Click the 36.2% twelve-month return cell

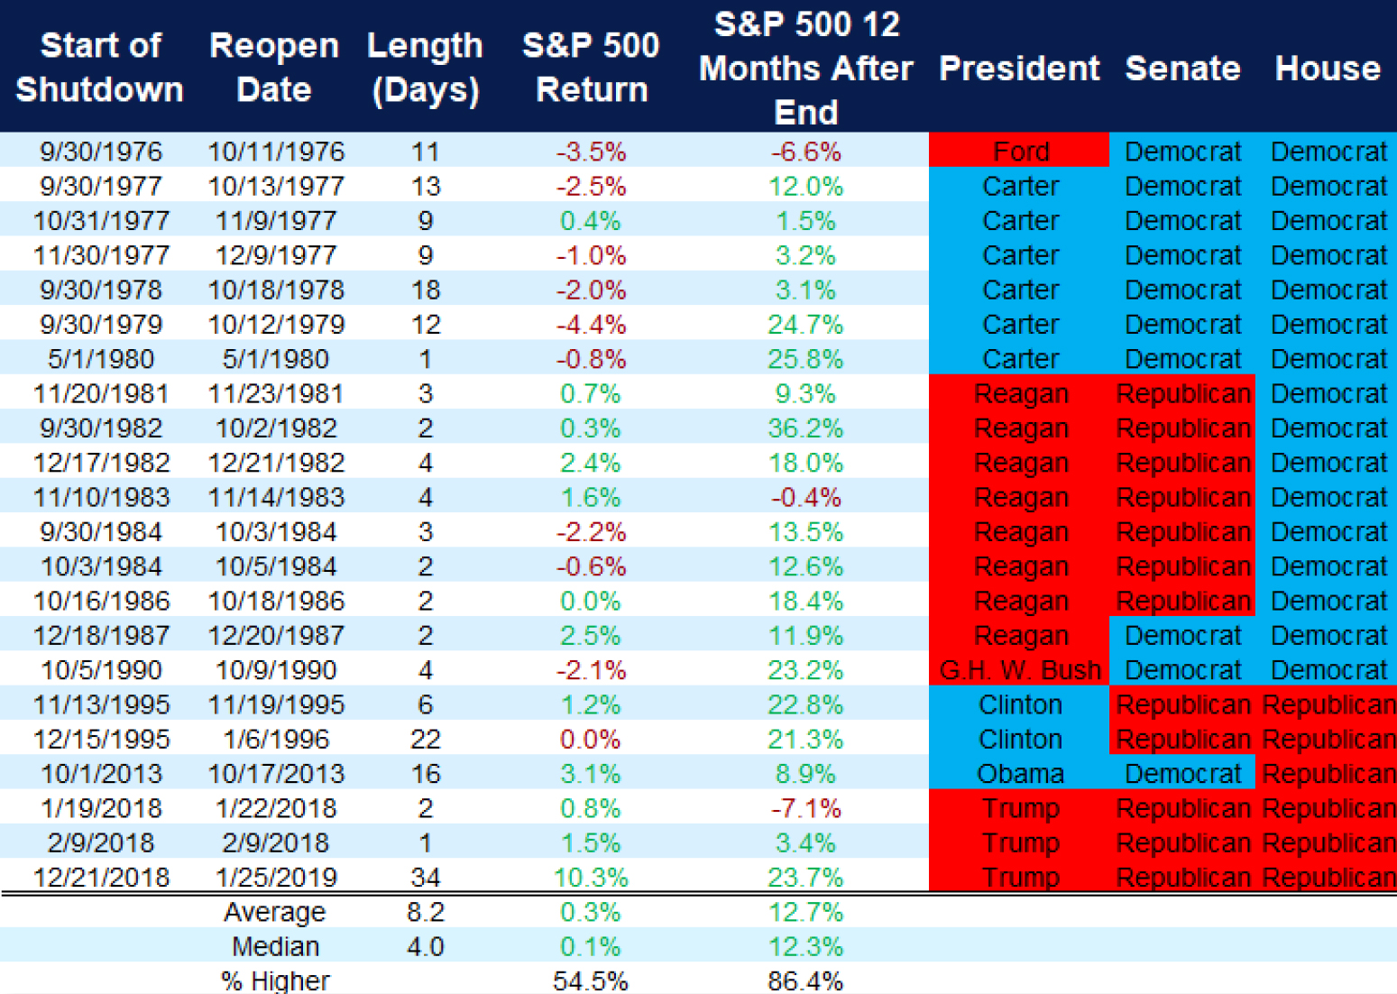tap(805, 428)
